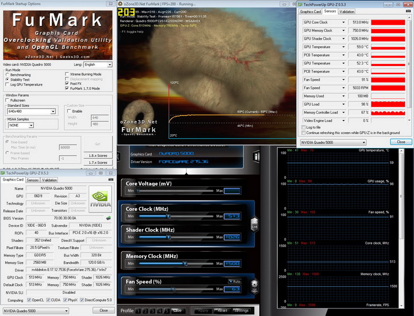The height and width of the screenshot is (316, 414).
Task: Click the Afterburner Save profile button
Action: point(177,310)
